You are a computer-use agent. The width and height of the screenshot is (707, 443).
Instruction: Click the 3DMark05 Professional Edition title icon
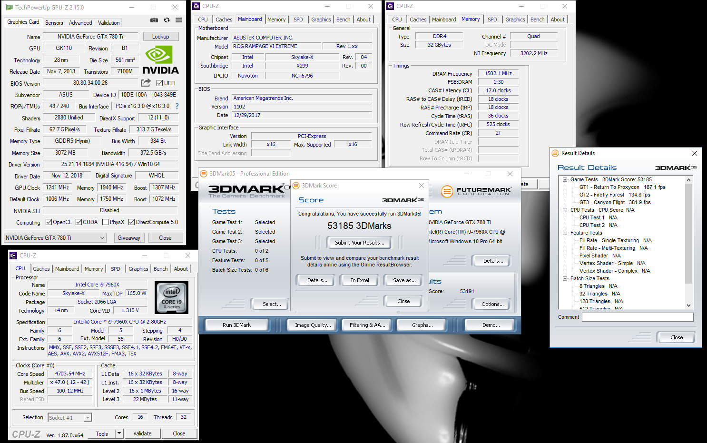click(204, 174)
